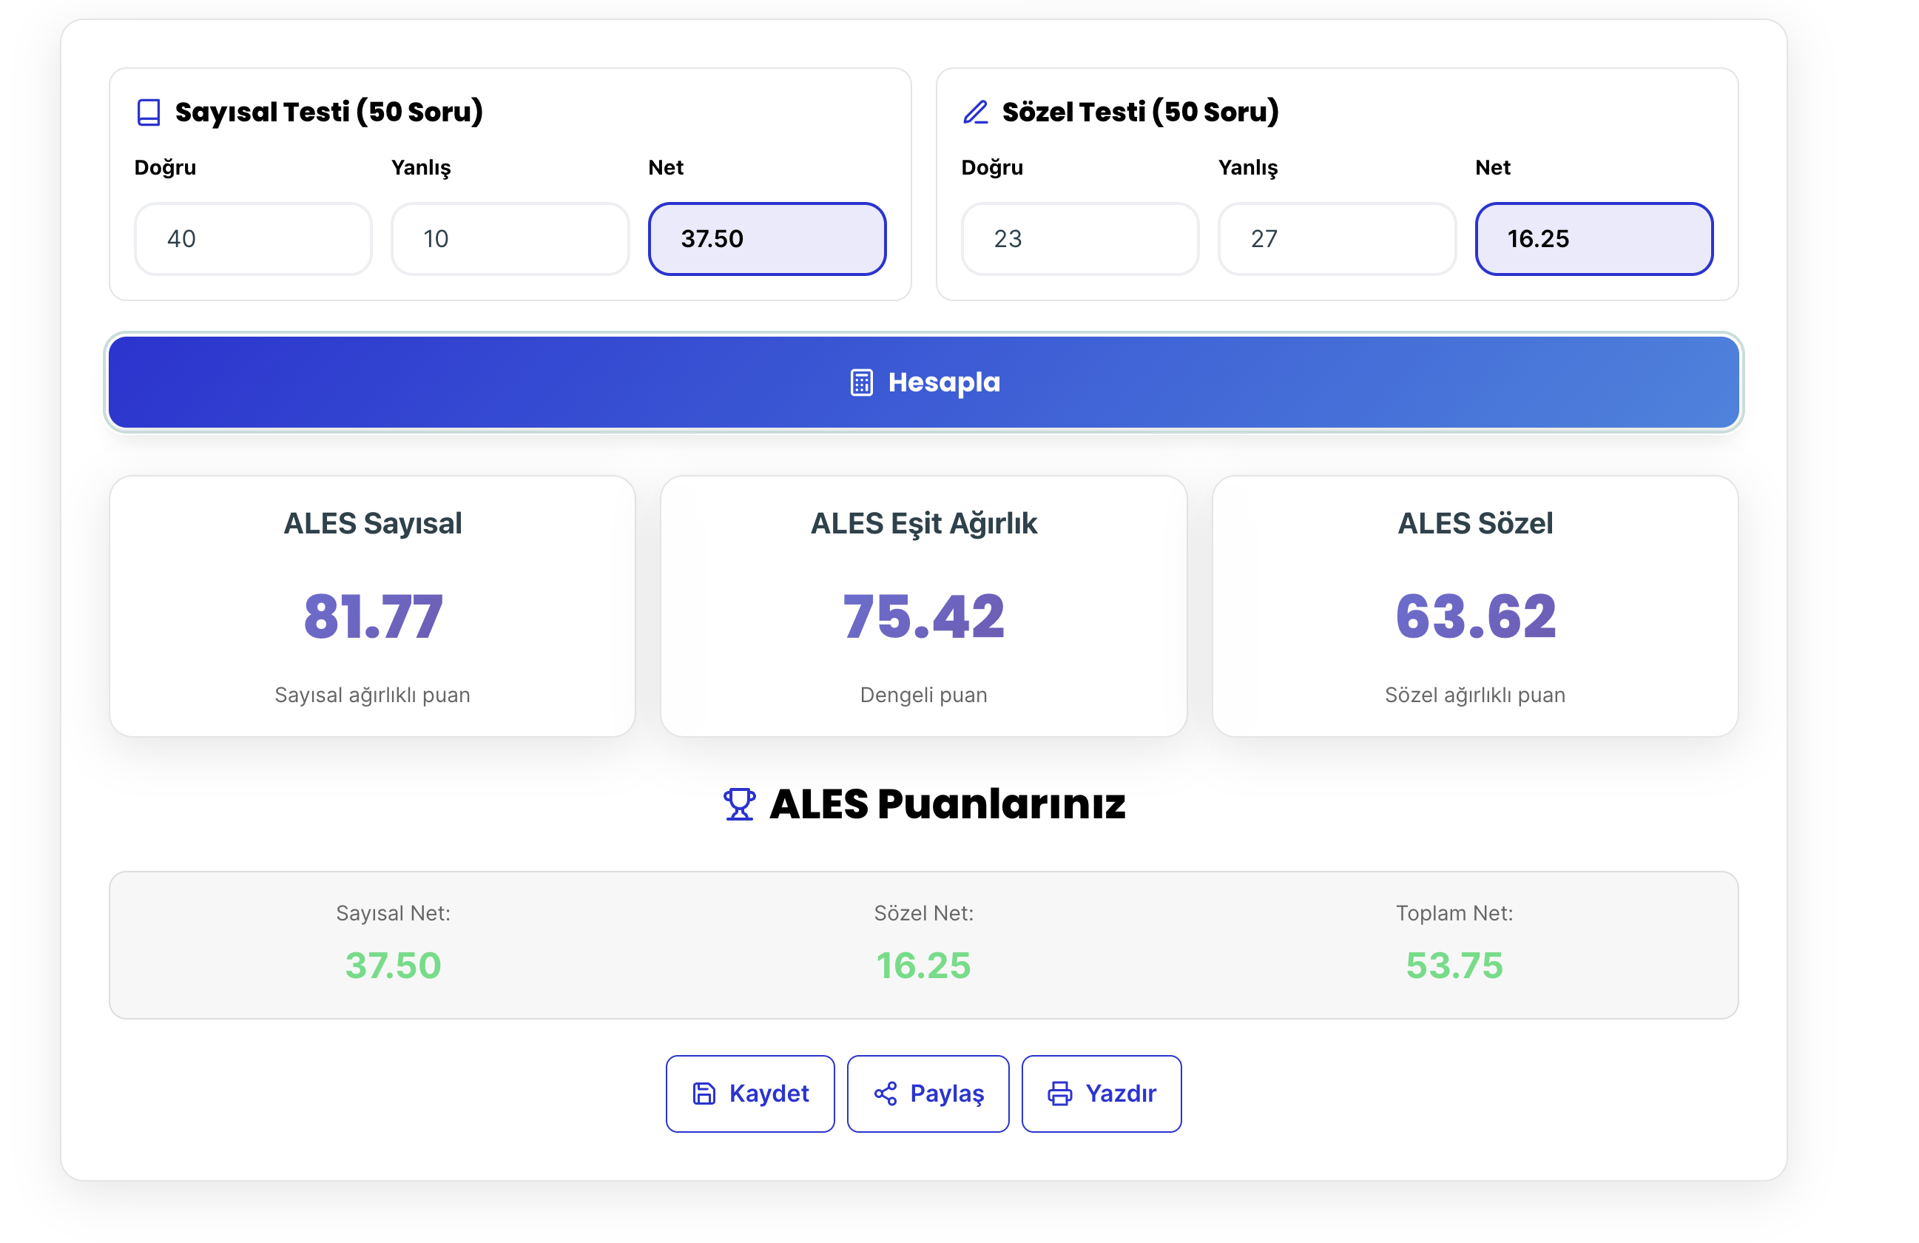Focus the Sözel Doğru field showing 23
Image resolution: width=1919 pixels, height=1243 pixels.
pos(1079,239)
